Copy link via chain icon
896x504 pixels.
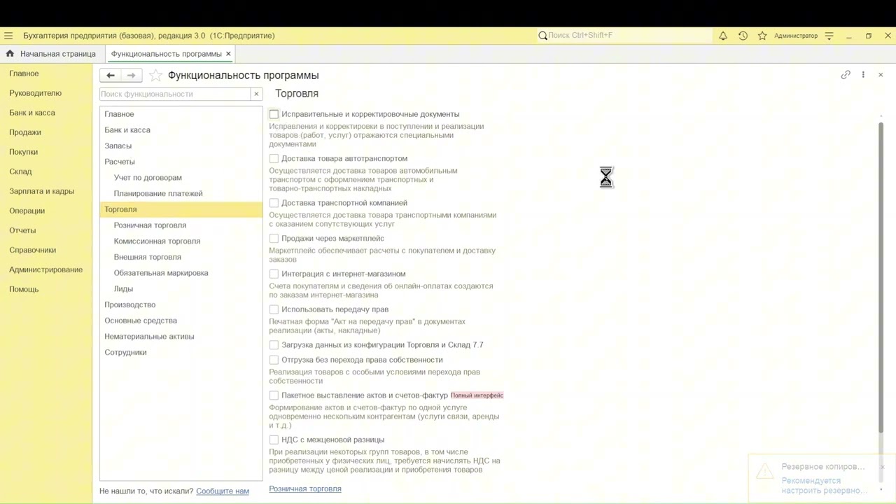(846, 75)
